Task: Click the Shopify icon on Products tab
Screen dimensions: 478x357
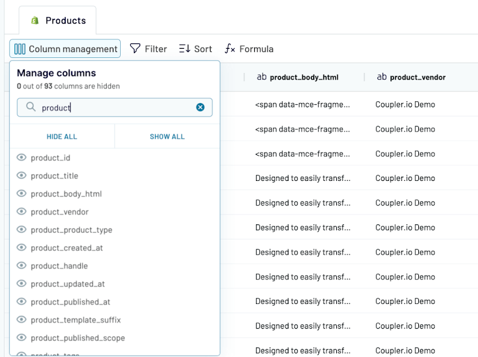Action: 35,21
